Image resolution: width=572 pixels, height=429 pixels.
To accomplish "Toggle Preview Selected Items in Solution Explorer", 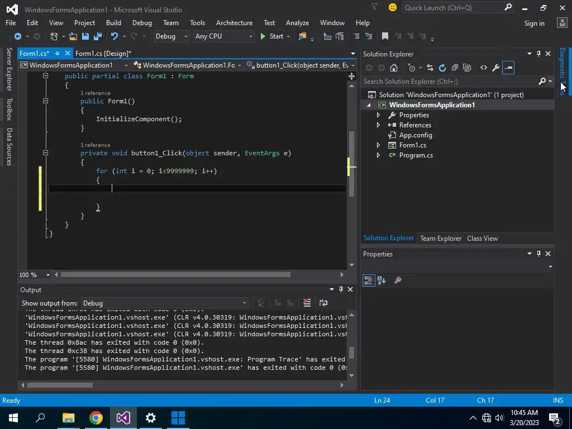I will pyautogui.click(x=508, y=68).
